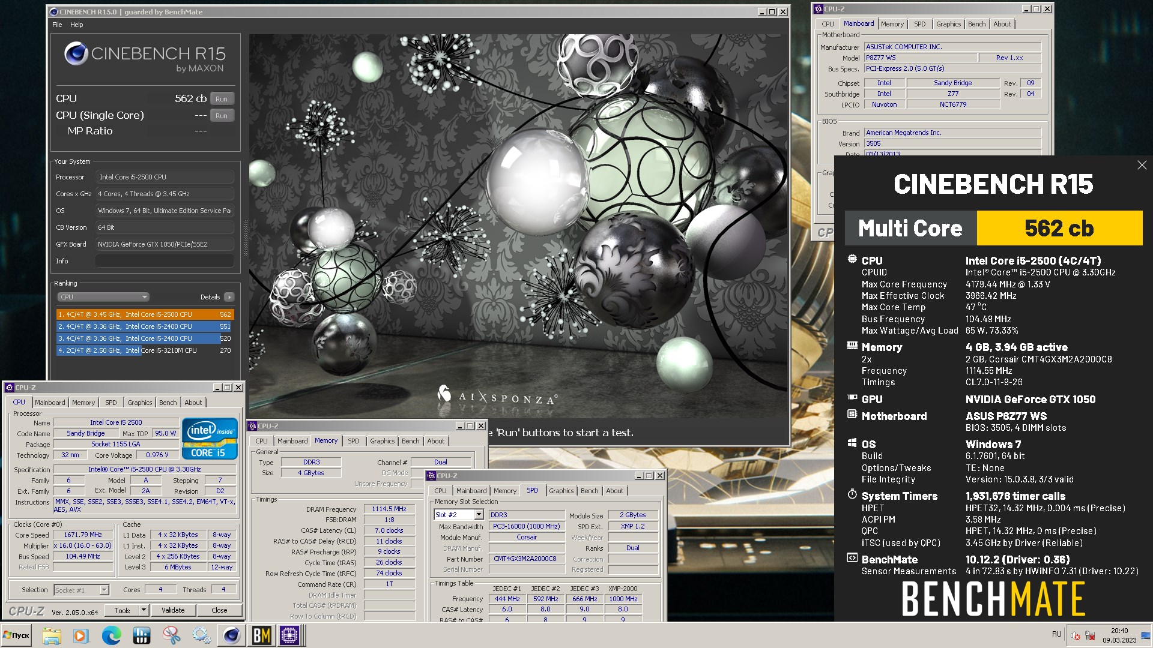Open Memory tab in the top-right CPU-Z window
This screenshot has width=1153, height=648.
[x=892, y=24]
